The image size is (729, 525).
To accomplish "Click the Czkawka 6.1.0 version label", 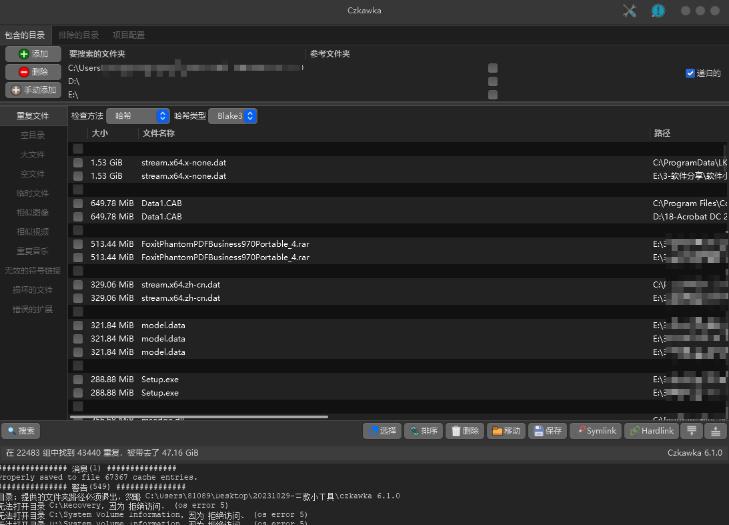I will point(694,453).
